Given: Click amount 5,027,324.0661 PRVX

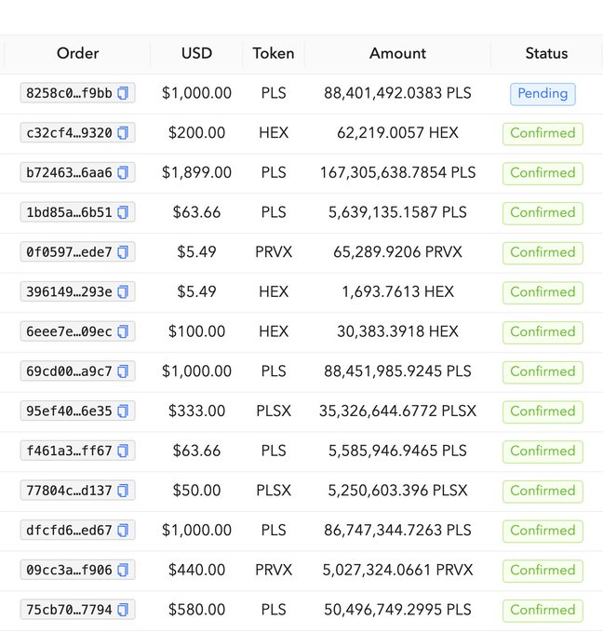Looking at the screenshot, I should pos(397,570).
